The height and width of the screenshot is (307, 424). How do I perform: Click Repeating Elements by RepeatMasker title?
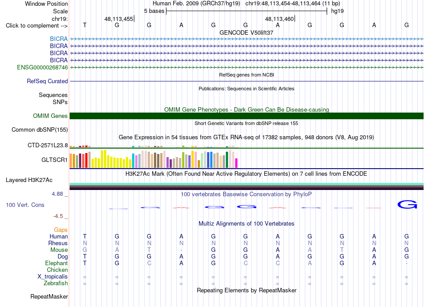246,291
